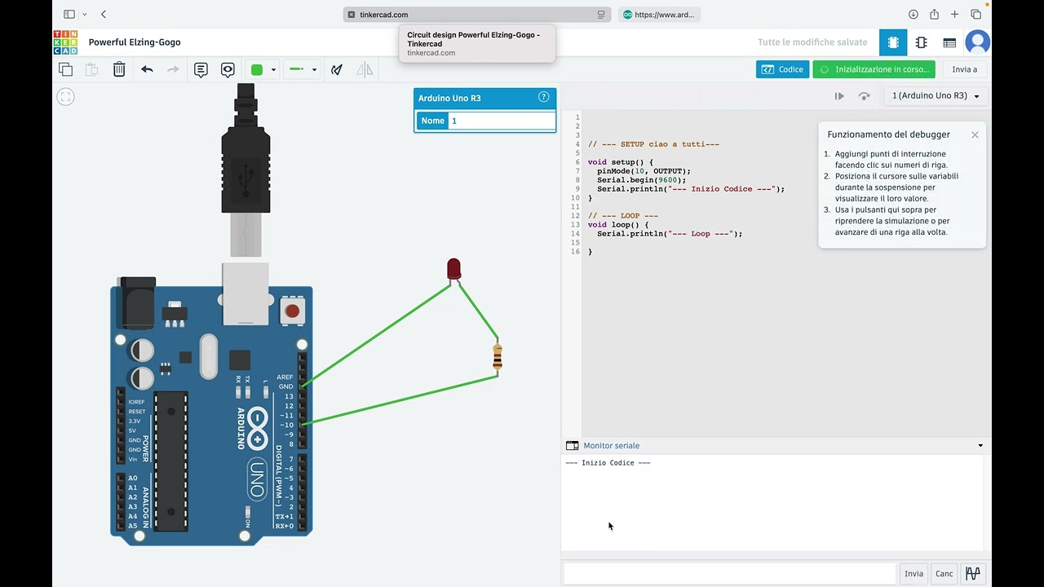
Task: Collapse Monitor seriale with arrow
Action: pyautogui.click(x=980, y=446)
